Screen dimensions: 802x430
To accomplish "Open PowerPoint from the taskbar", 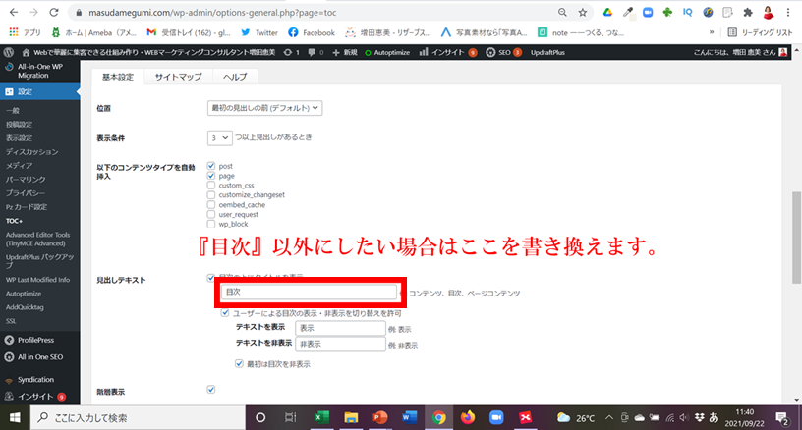I will pyautogui.click(x=380, y=418).
